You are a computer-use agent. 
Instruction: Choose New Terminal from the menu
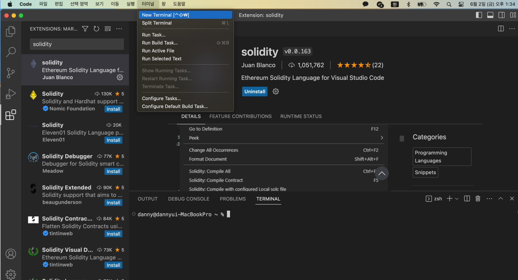(185, 15)
